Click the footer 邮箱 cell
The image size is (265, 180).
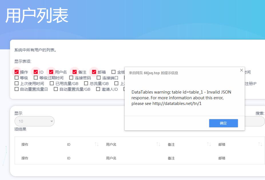pos(222,158)
